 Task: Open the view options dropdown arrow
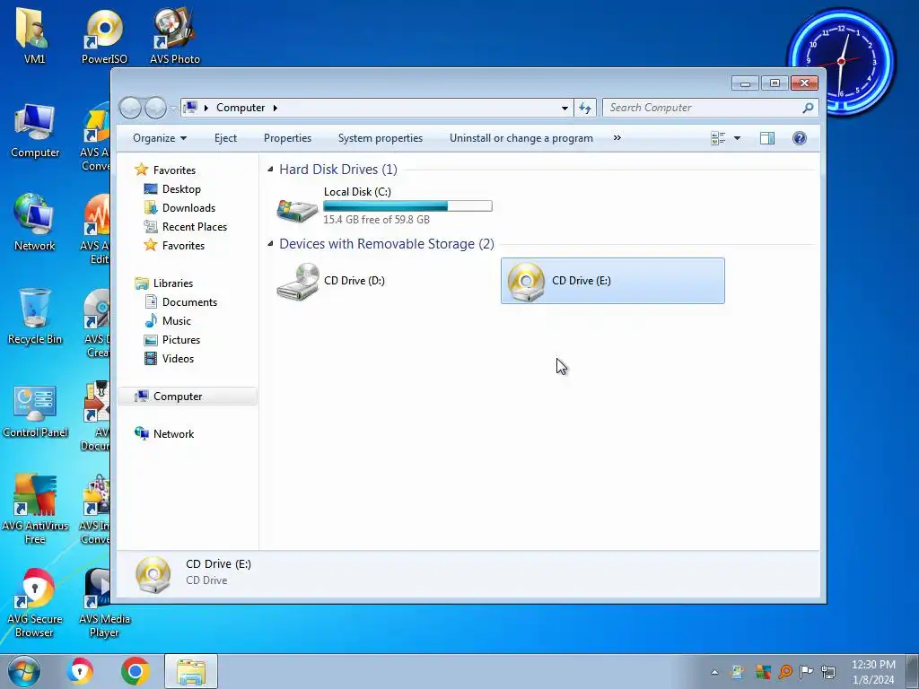pyautogui.click(x=738, y=138)
